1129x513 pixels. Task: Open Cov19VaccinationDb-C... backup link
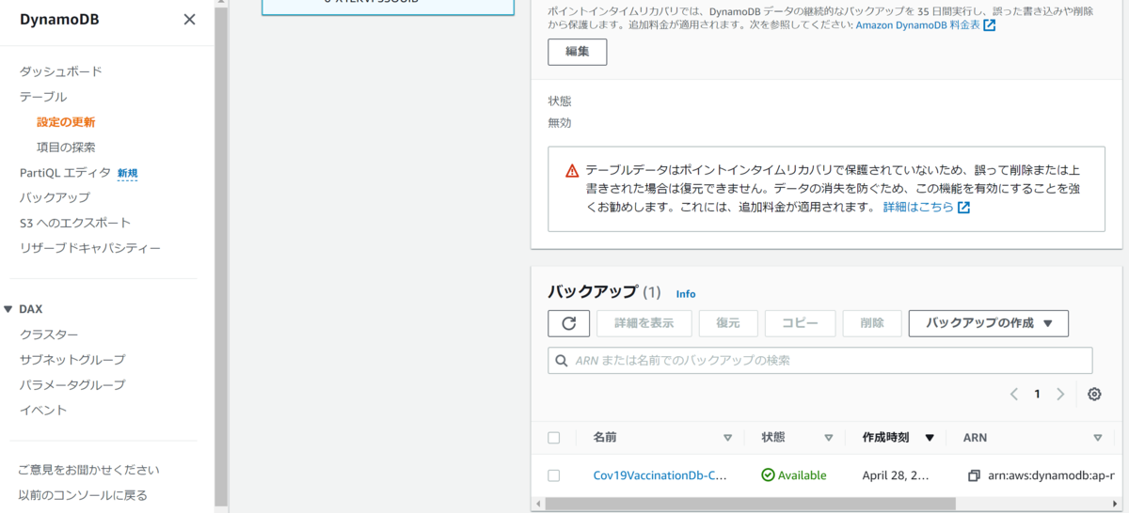point(660,475)
